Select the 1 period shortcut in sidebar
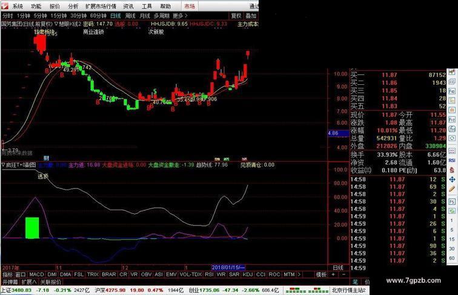This screenshot has width=458, height=295. pos(452,220)
